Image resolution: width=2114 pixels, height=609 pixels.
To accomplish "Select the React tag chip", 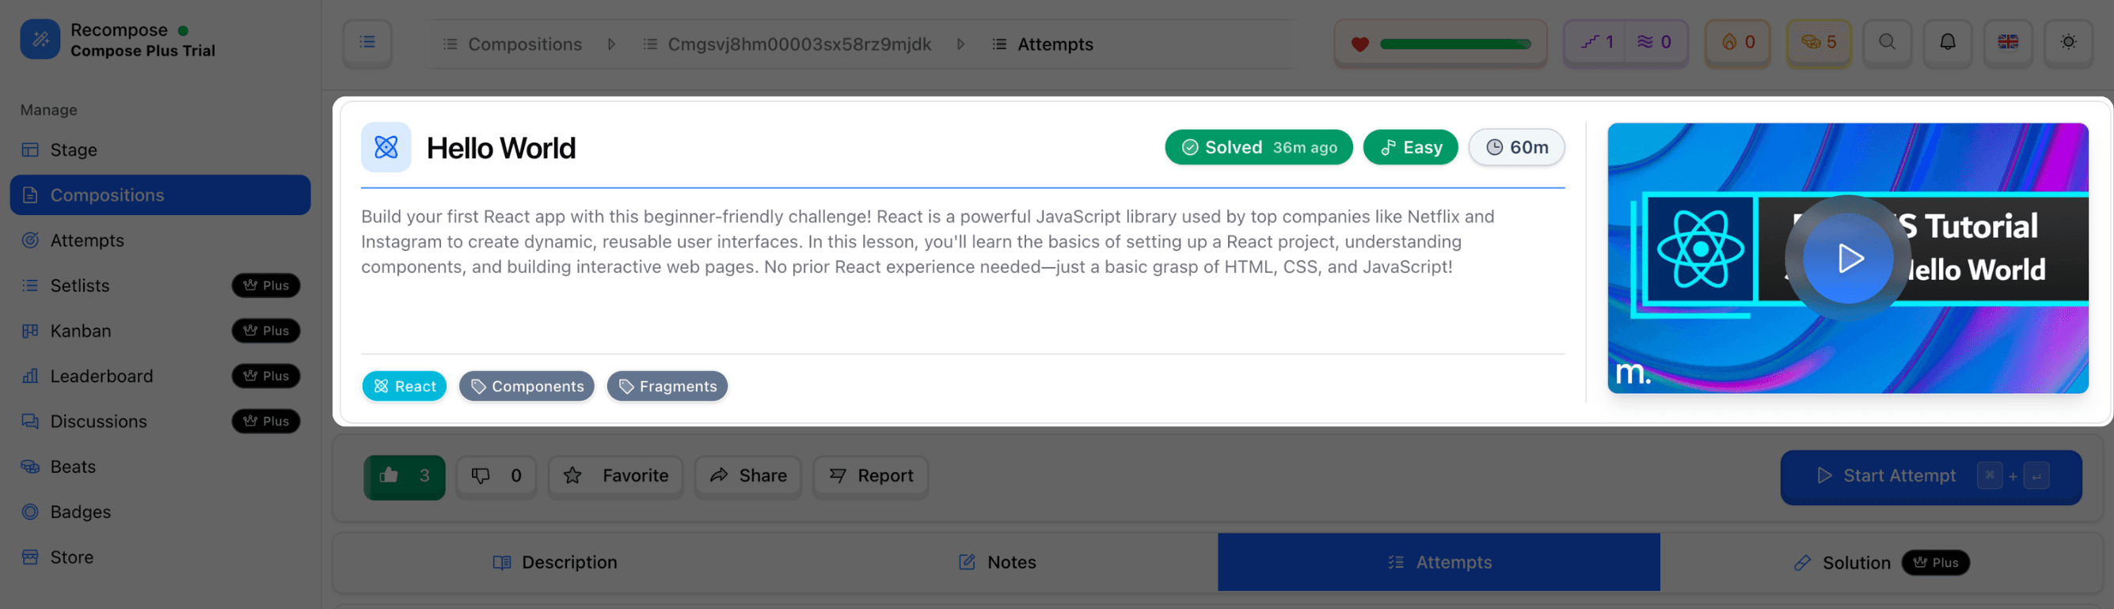I will click(x=405, y=386).
